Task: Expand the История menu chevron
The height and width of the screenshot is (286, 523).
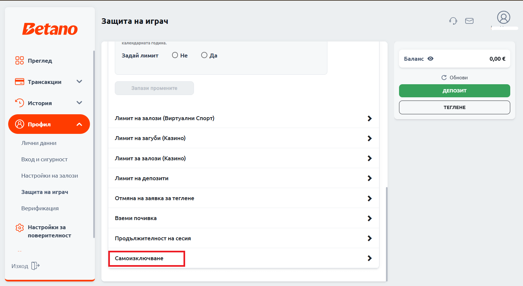Action: [x=79, y=103]
